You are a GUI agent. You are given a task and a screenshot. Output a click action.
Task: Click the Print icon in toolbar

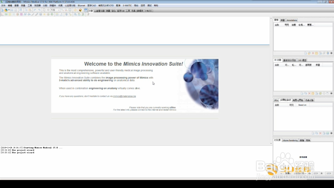pyautogui.click(x=15, y=10)
